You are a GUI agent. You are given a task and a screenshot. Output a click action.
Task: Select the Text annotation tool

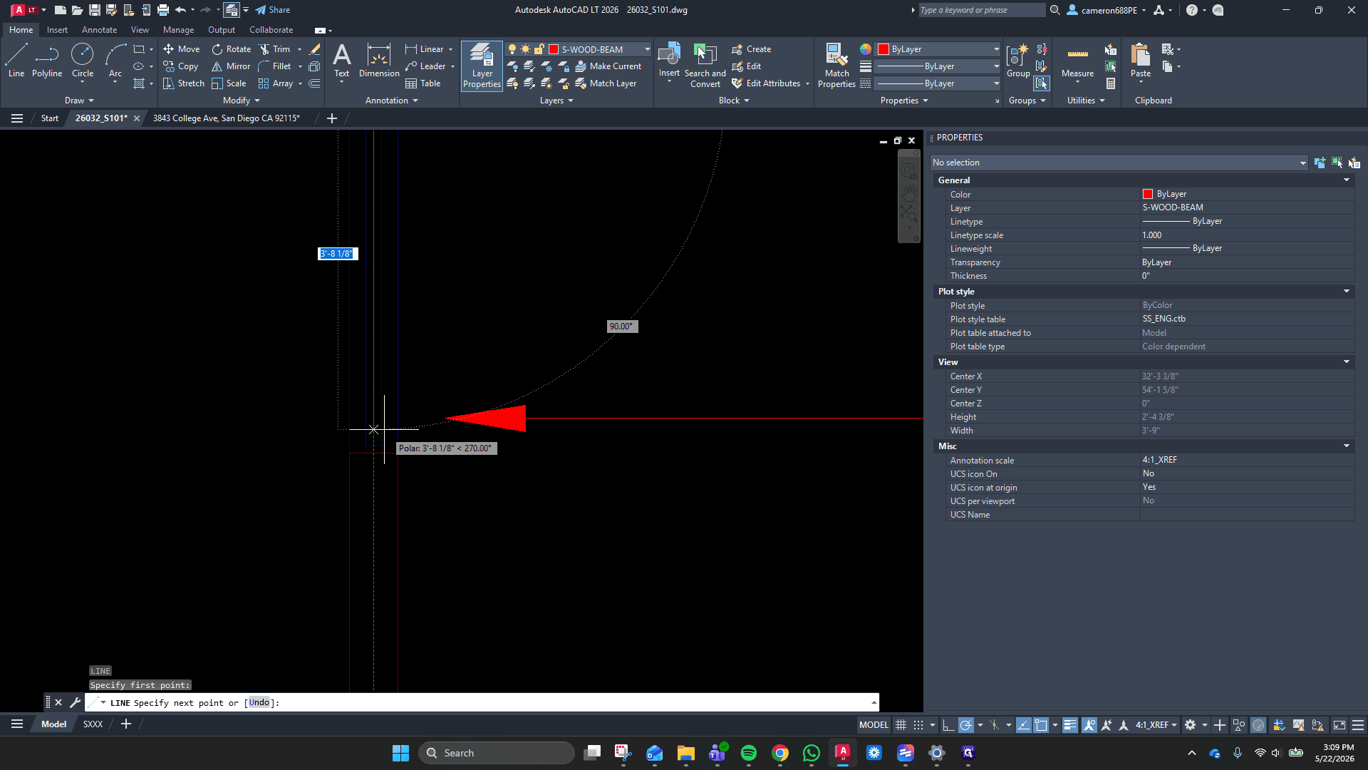coord(342,60)
